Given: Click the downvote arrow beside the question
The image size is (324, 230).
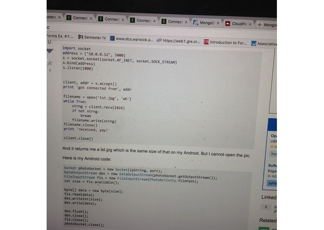Looking at the screenshot, I should coord(50,51).
